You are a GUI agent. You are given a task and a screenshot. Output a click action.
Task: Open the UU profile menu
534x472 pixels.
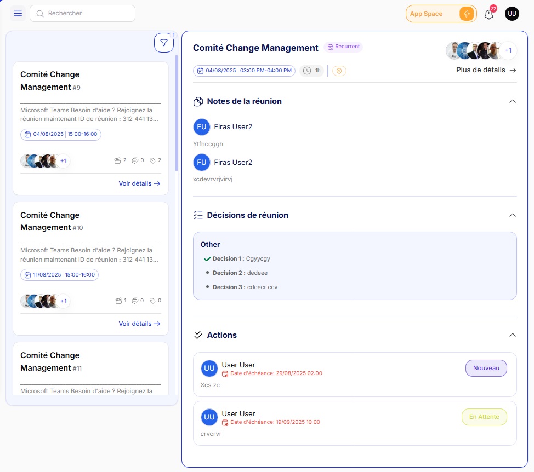pyautogui.click(x=512, y=13)
